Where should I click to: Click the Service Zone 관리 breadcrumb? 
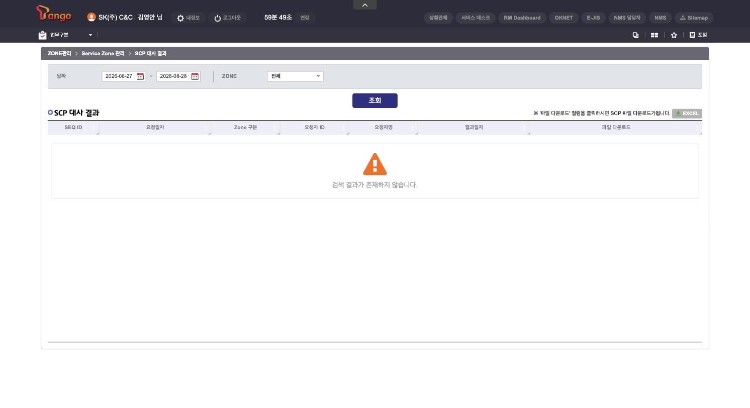(x=103, y=53)
